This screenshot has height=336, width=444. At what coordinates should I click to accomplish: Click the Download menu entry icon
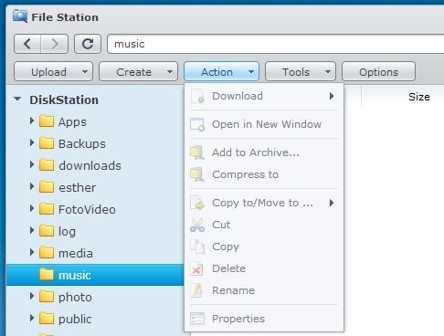point(197,96)
